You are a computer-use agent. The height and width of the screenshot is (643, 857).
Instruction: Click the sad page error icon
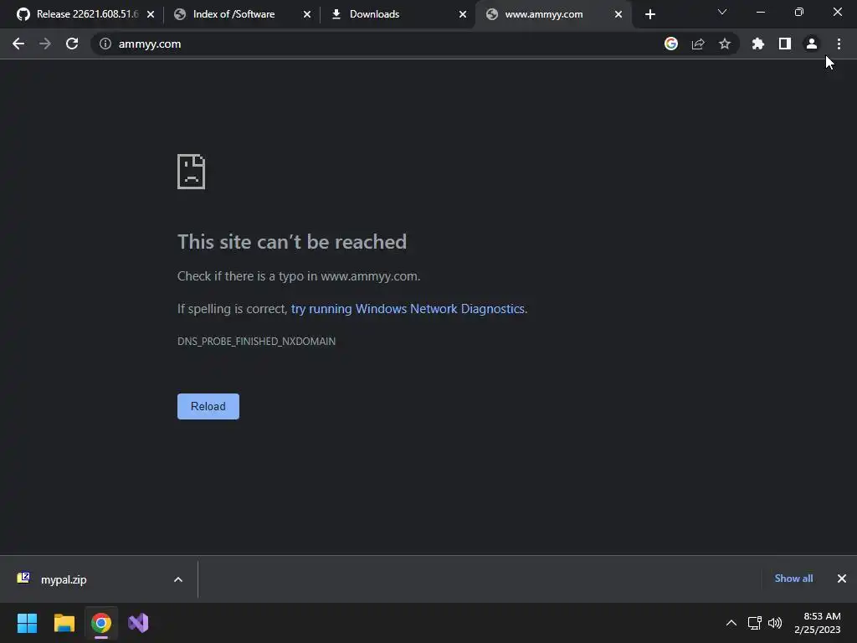pos(192,172)
